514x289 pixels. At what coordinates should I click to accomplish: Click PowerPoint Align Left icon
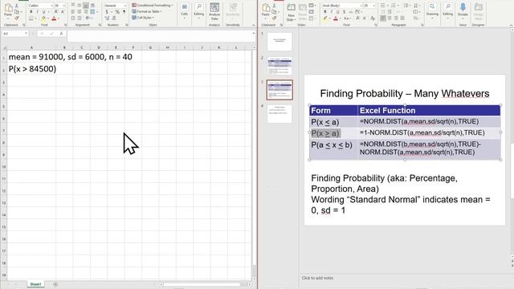point(383,18)
